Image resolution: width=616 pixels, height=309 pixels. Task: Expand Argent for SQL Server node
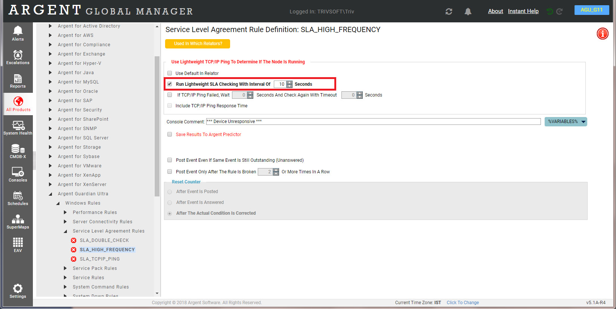tap(50, 138)
